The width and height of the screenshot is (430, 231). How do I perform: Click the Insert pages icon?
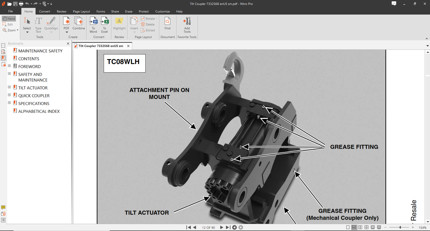(134, 25)
